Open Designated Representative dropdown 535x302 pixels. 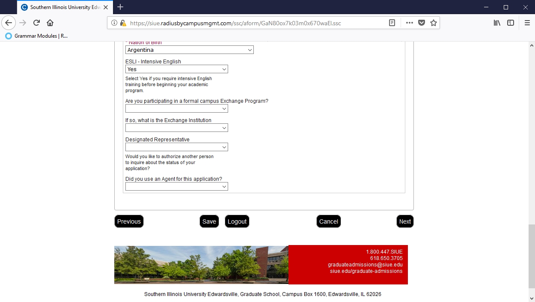point(176,147)
